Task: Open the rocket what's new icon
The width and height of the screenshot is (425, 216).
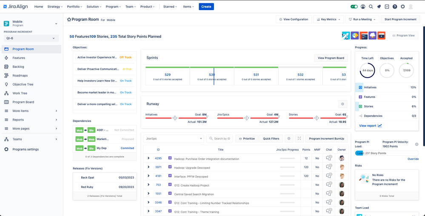Action: (x=379, y=6)
